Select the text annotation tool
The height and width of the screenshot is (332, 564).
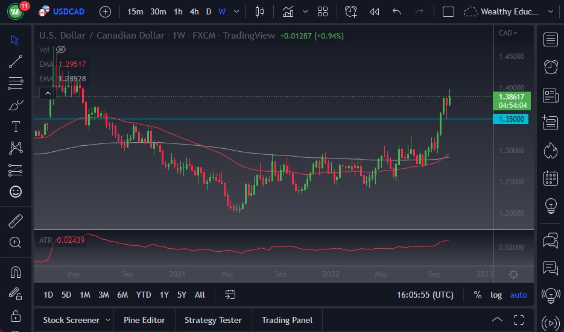(x=16, y=127)
